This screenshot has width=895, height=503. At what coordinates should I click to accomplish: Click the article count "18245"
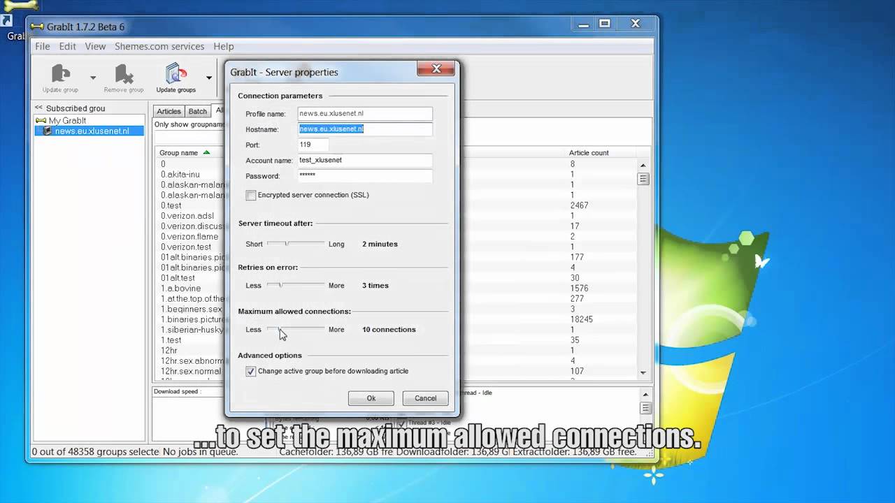point(582,319)
